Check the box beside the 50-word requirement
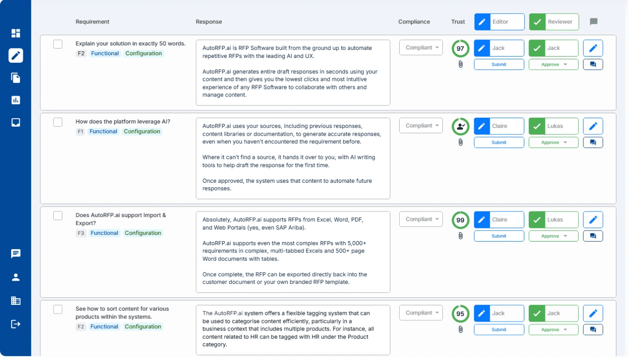The height and width of the screenshot is (357, 628). 57,44
